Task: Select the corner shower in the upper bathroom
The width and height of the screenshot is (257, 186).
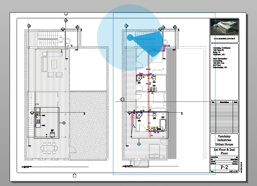Action: click(x=139, y=78)
